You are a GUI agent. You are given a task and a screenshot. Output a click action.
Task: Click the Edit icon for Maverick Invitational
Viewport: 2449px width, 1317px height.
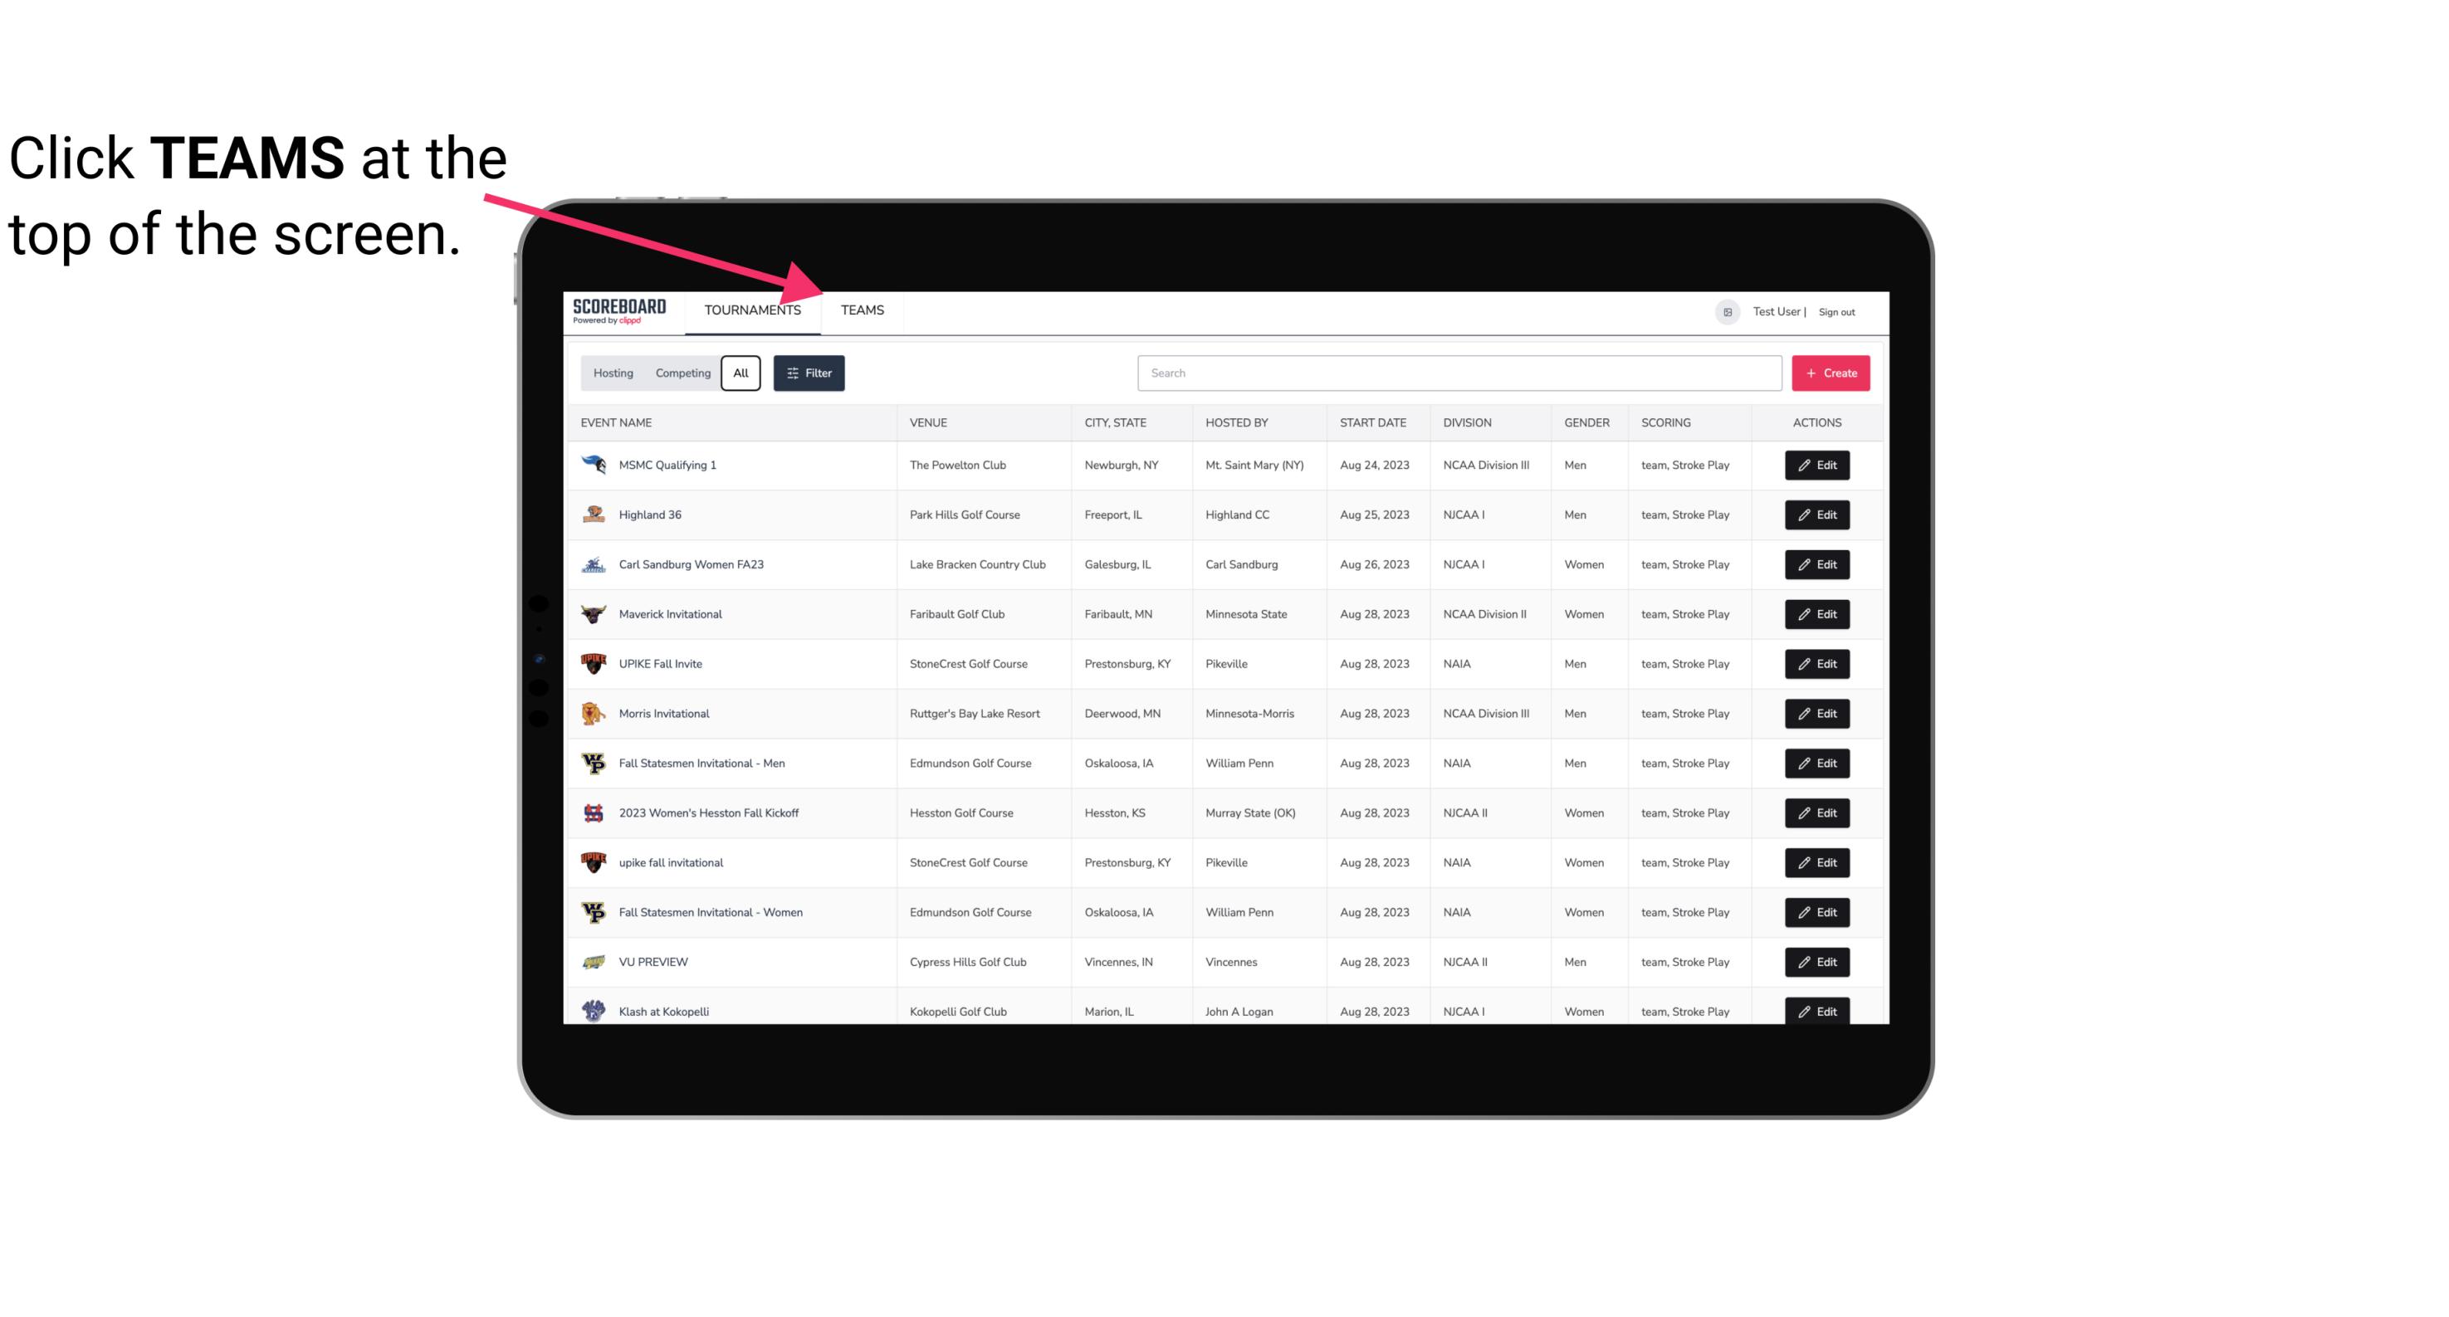[1818, 615]
